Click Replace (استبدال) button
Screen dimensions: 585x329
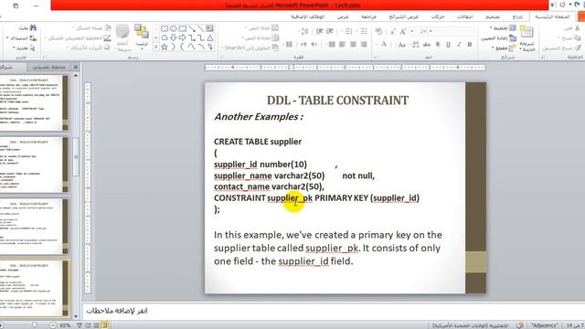[22, 38]
